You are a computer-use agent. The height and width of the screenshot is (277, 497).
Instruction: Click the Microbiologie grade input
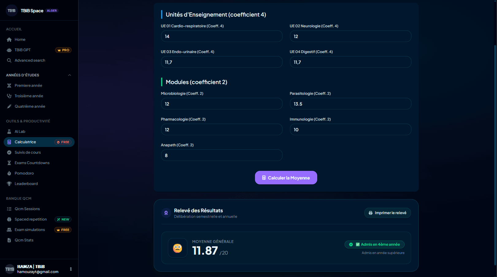click(x=222, y=104)
